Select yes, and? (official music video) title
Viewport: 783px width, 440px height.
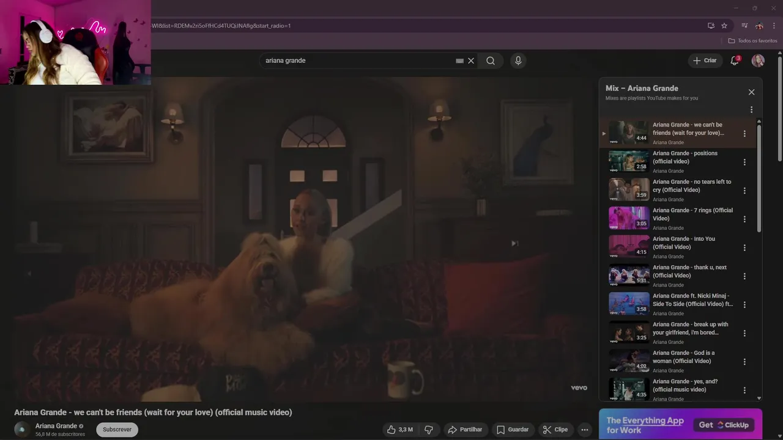tap(685, 386)
